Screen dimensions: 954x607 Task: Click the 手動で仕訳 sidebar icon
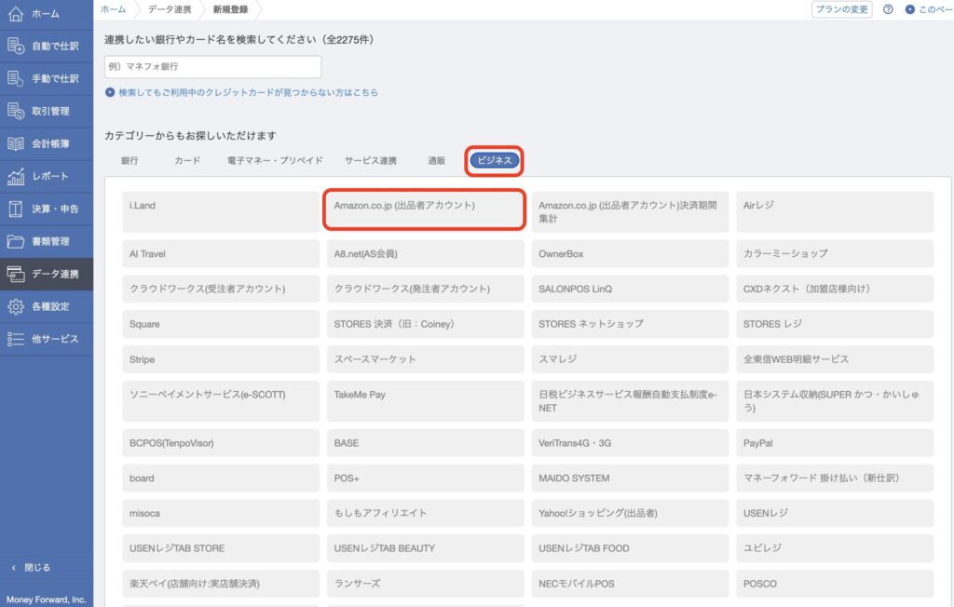pyautogui.click(x=16, y=78)
